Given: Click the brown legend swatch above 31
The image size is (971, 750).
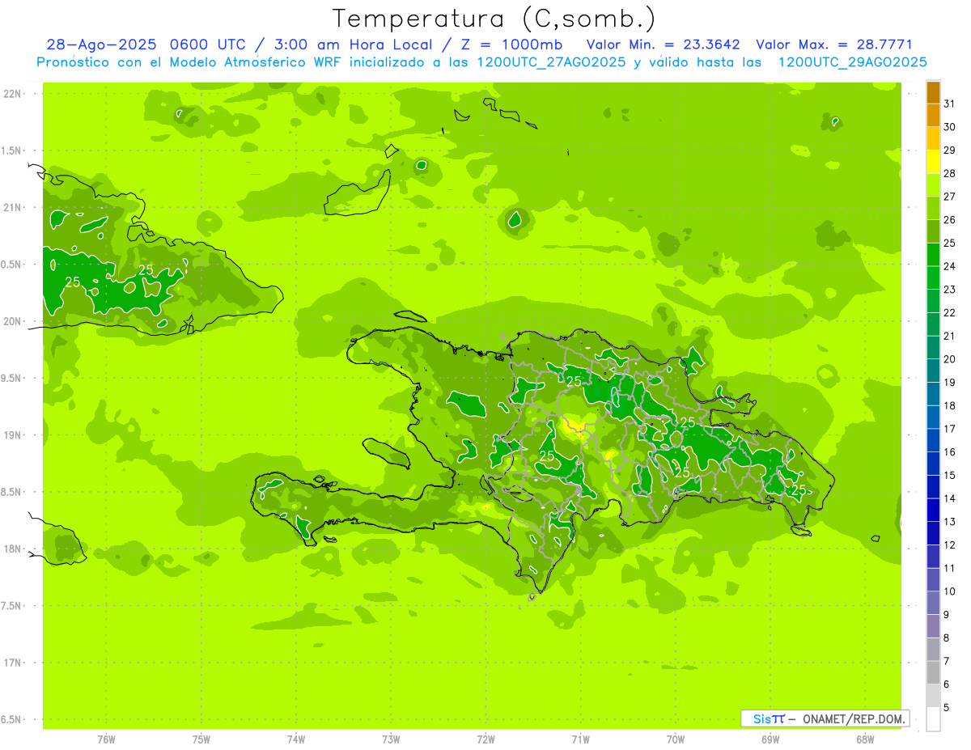Looking at the screenshot, I should tap(933, 92).
